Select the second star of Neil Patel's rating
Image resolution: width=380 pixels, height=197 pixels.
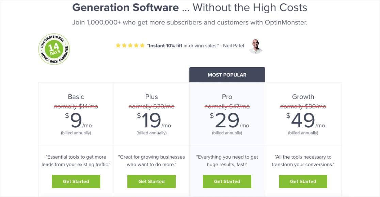point(124,45)
